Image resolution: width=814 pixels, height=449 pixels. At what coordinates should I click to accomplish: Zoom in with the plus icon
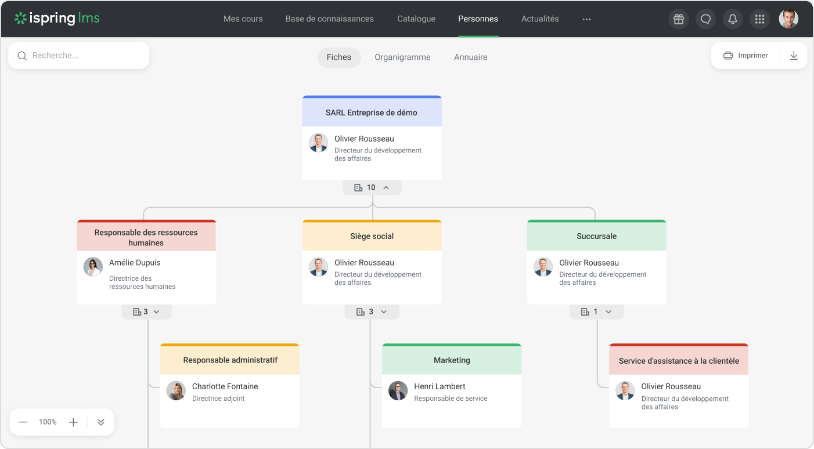pyautogui.click(x=73, y=422)
